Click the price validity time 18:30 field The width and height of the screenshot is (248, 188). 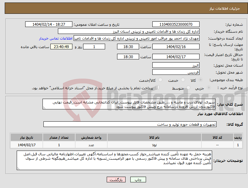click(x=128, y=57)
